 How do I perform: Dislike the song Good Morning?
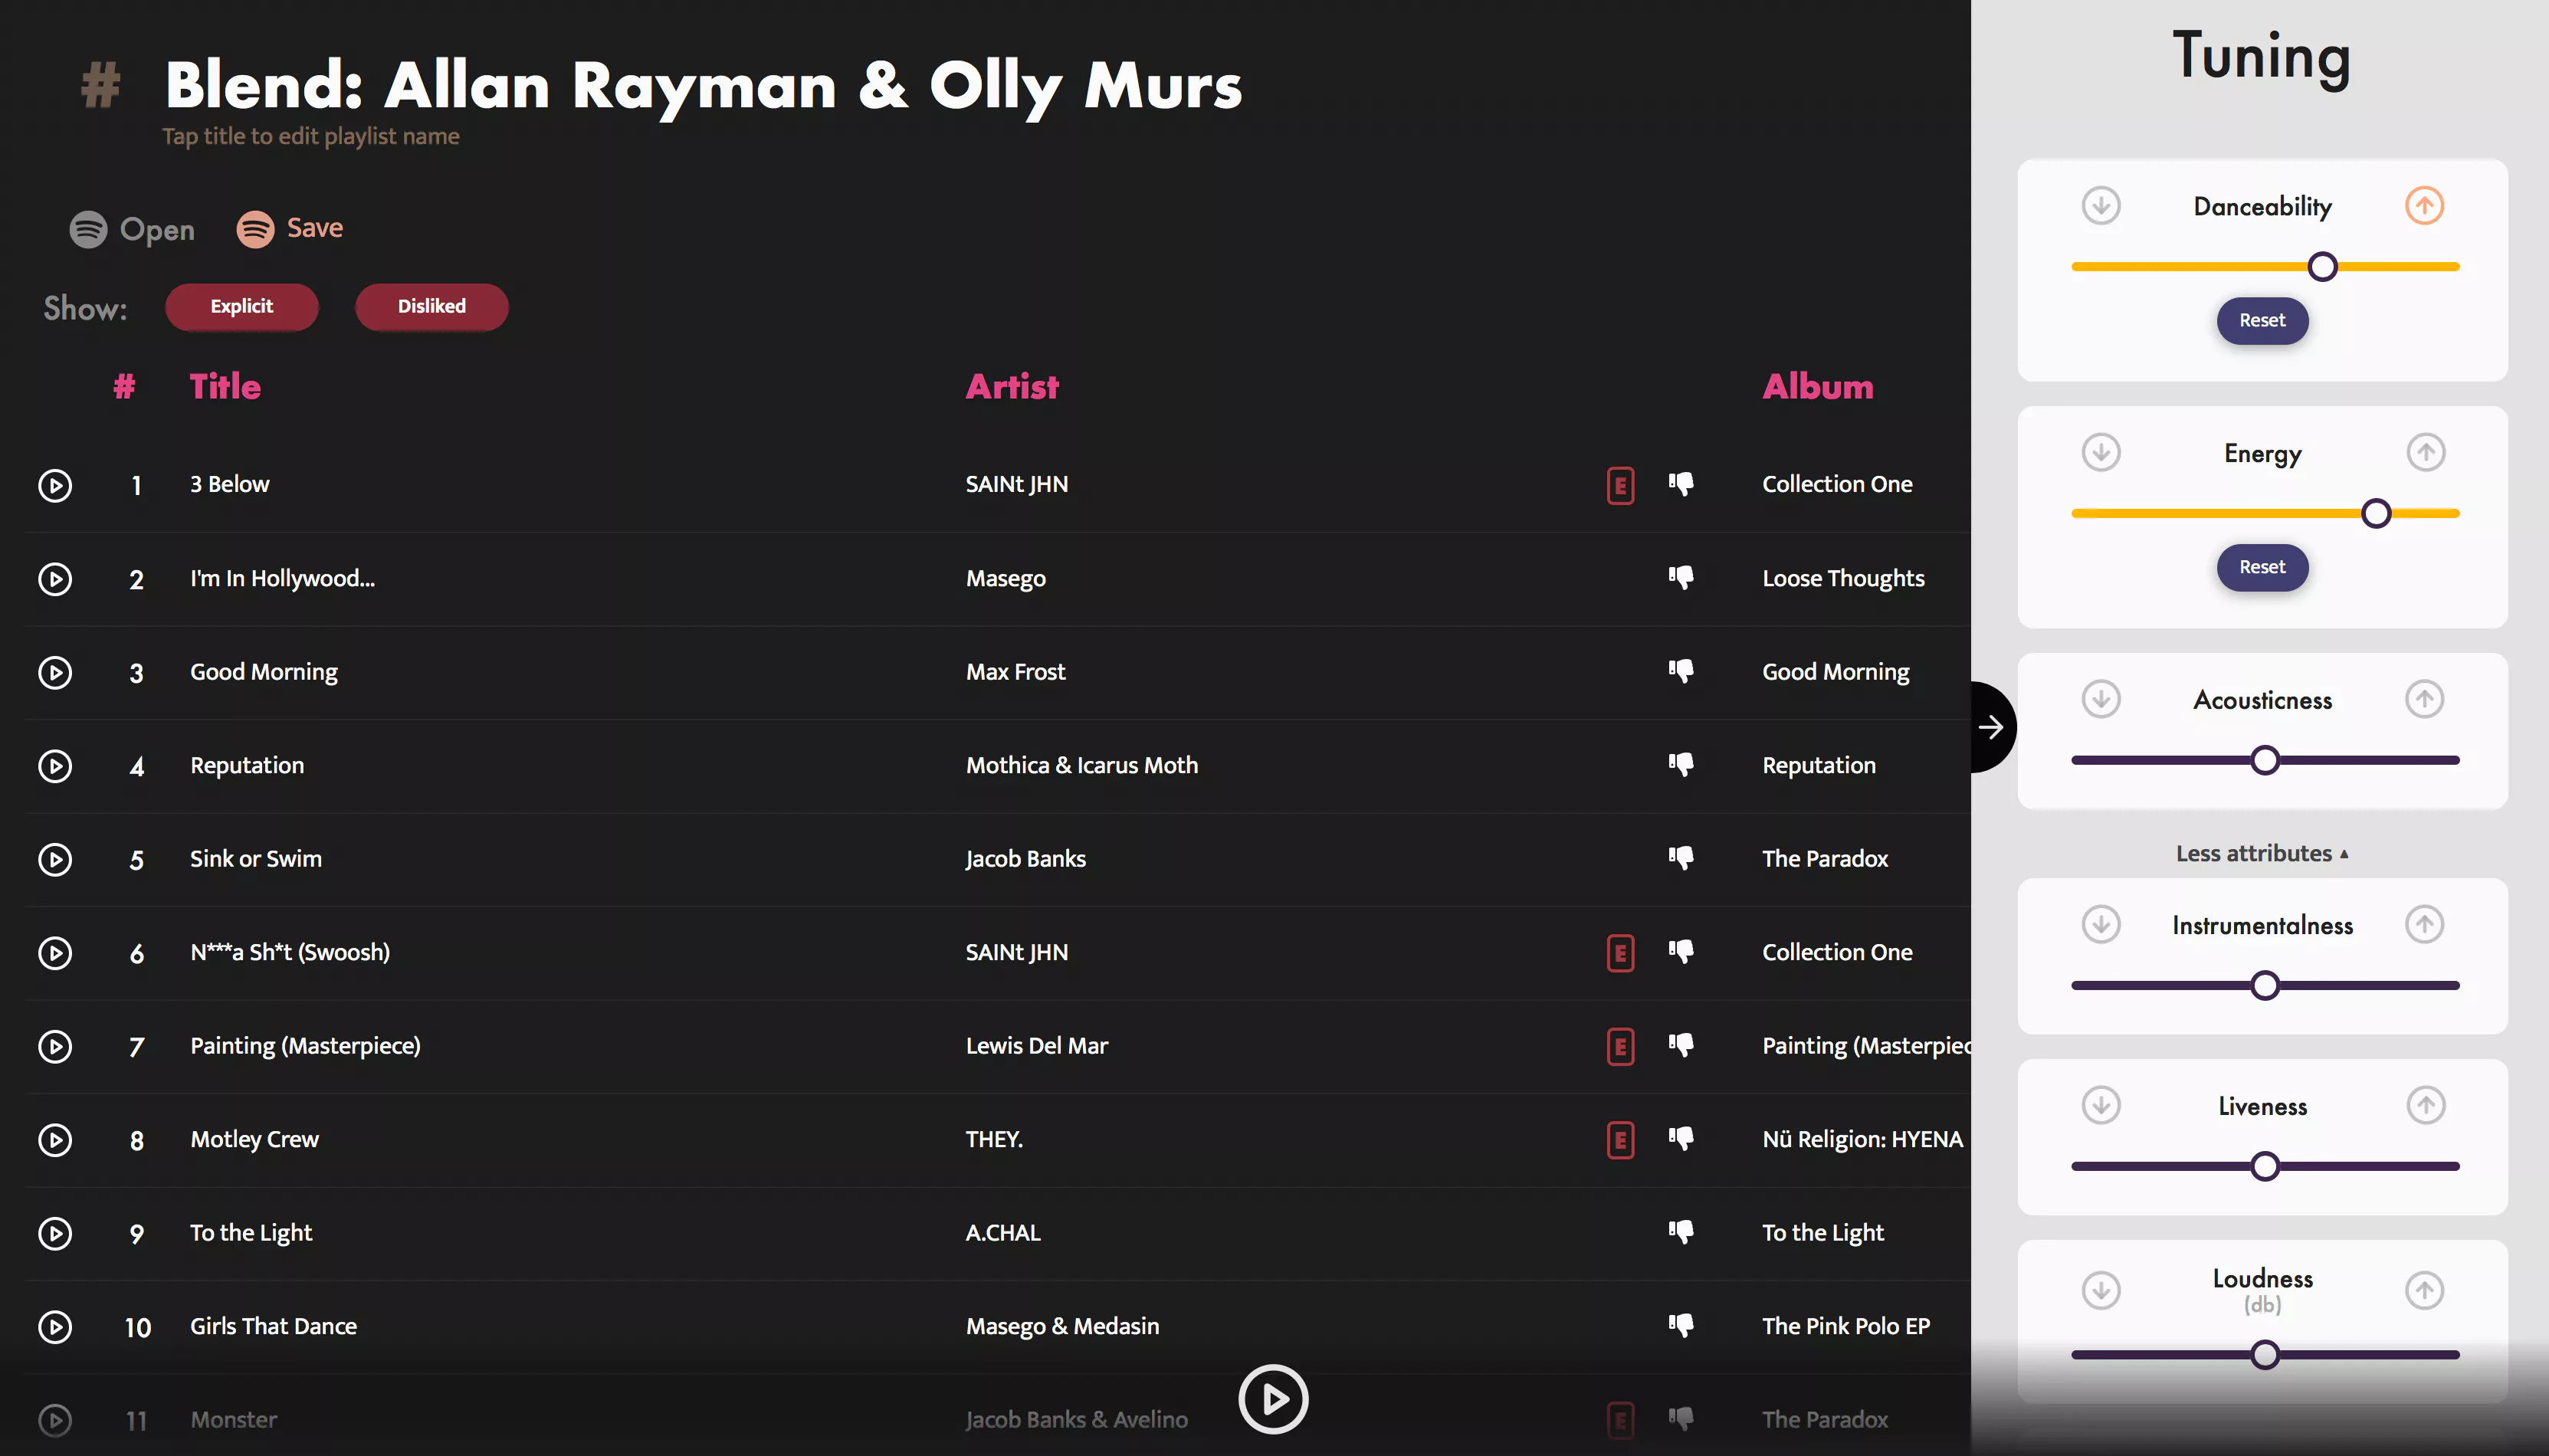[1681, 671]
